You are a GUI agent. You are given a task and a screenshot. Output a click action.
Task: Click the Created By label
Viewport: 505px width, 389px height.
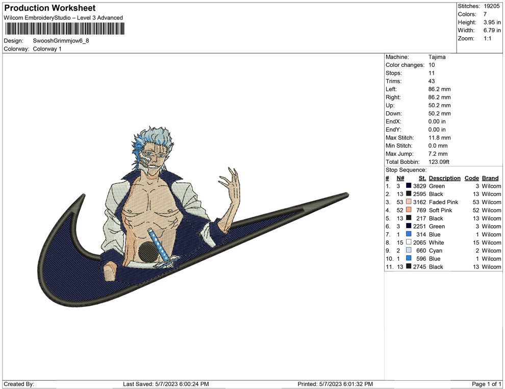tap(19, 384)
